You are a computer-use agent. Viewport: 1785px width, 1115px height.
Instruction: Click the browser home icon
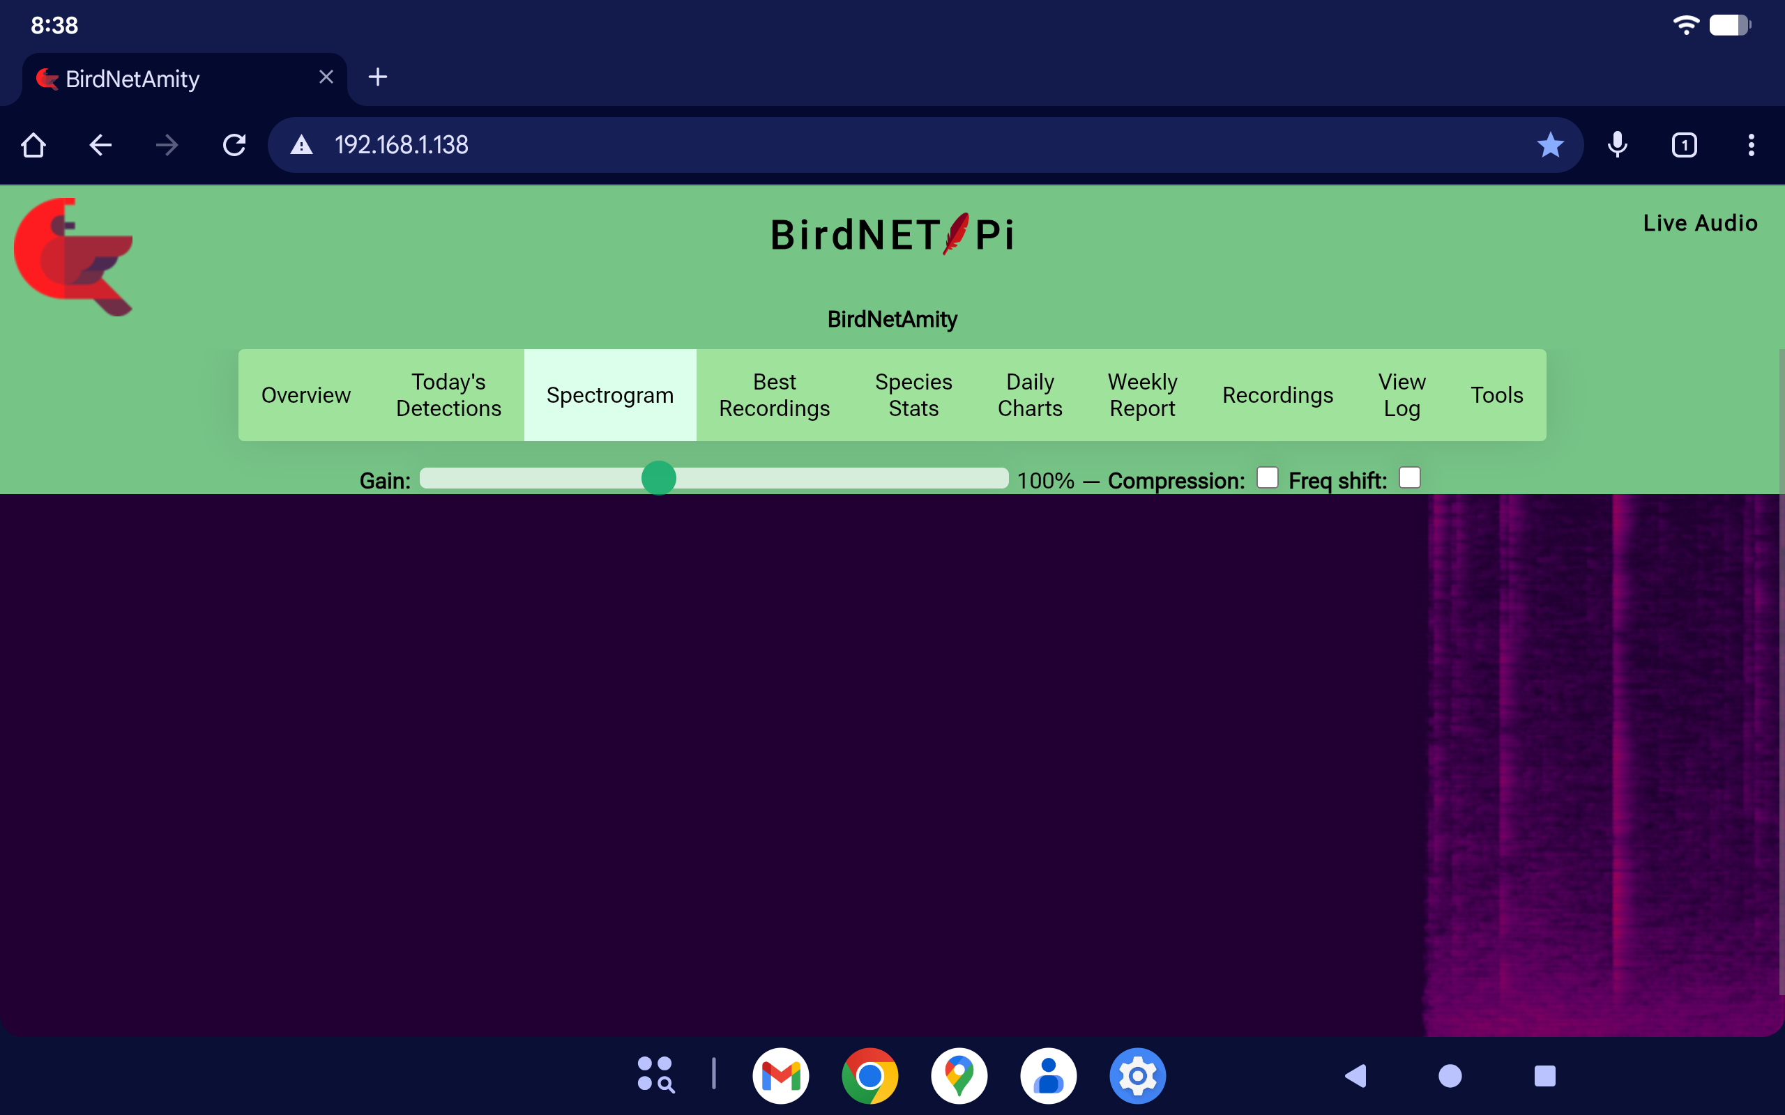click(33, 144)
